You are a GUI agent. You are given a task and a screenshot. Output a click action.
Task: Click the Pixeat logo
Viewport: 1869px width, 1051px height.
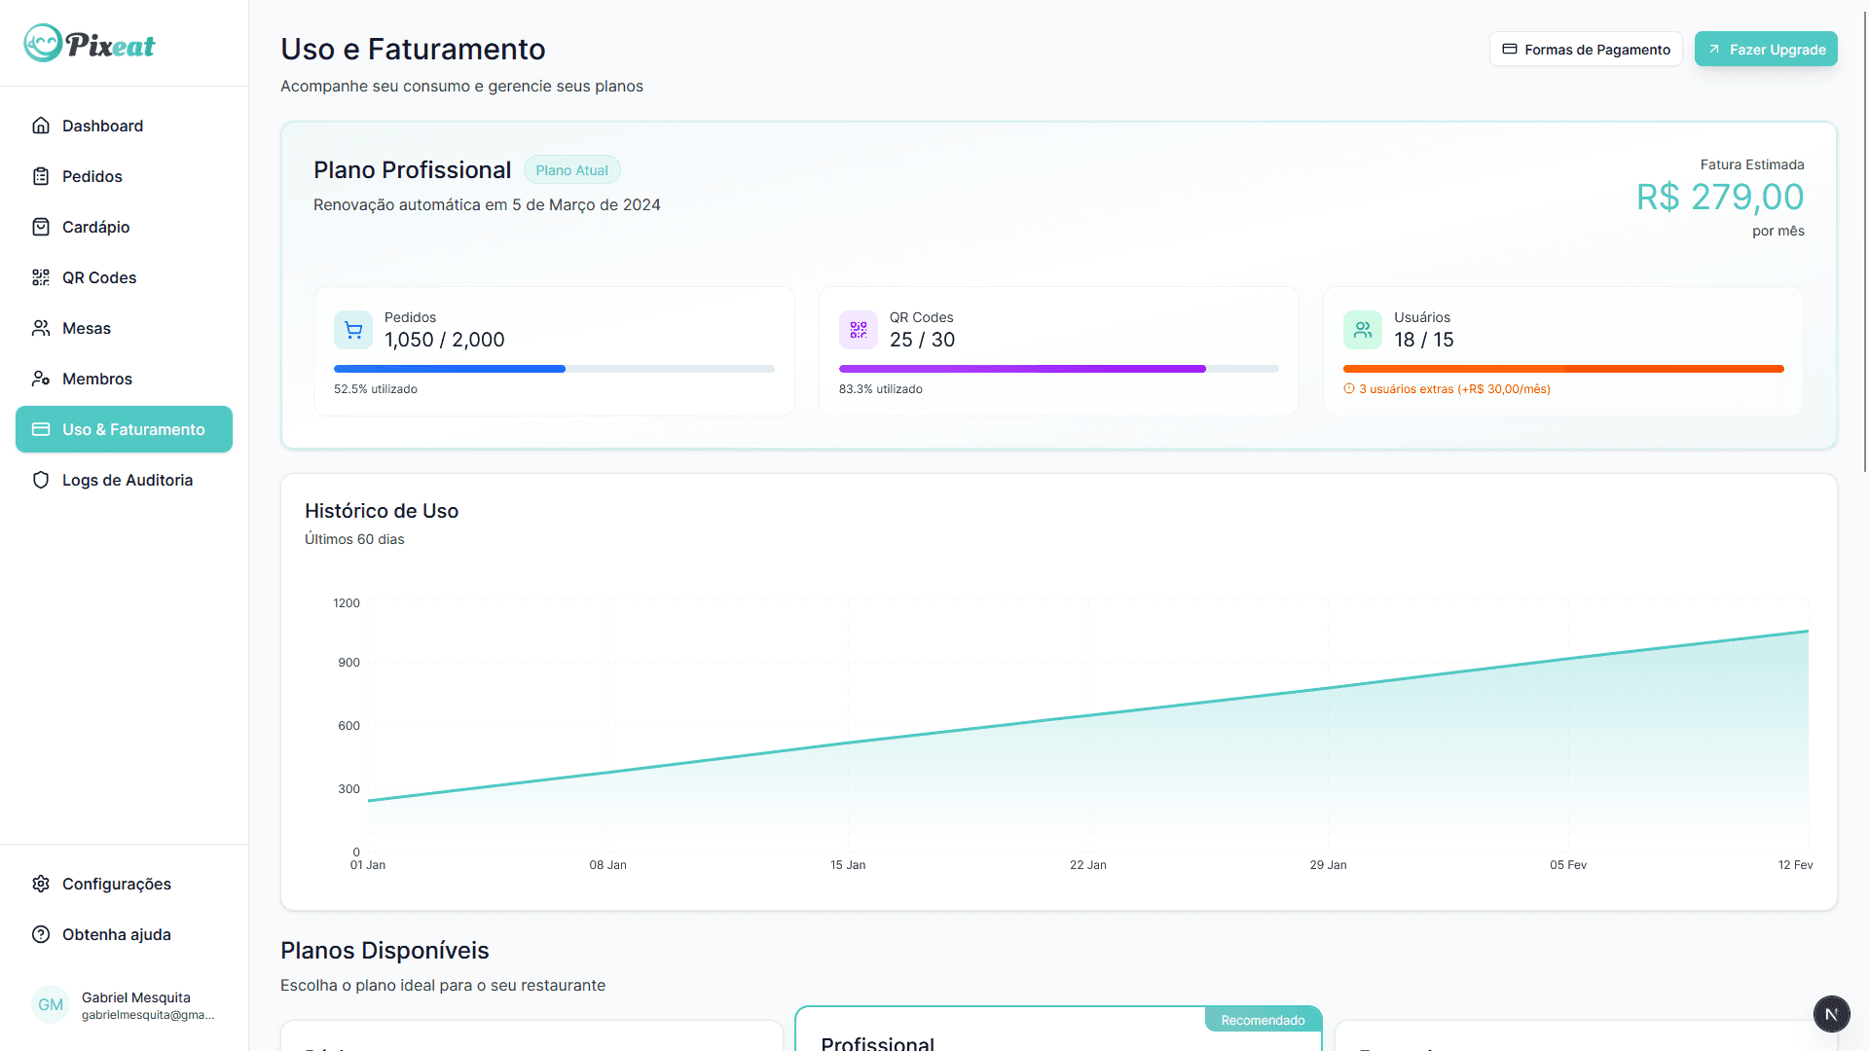pyautogui.click(x=90, y=44)
